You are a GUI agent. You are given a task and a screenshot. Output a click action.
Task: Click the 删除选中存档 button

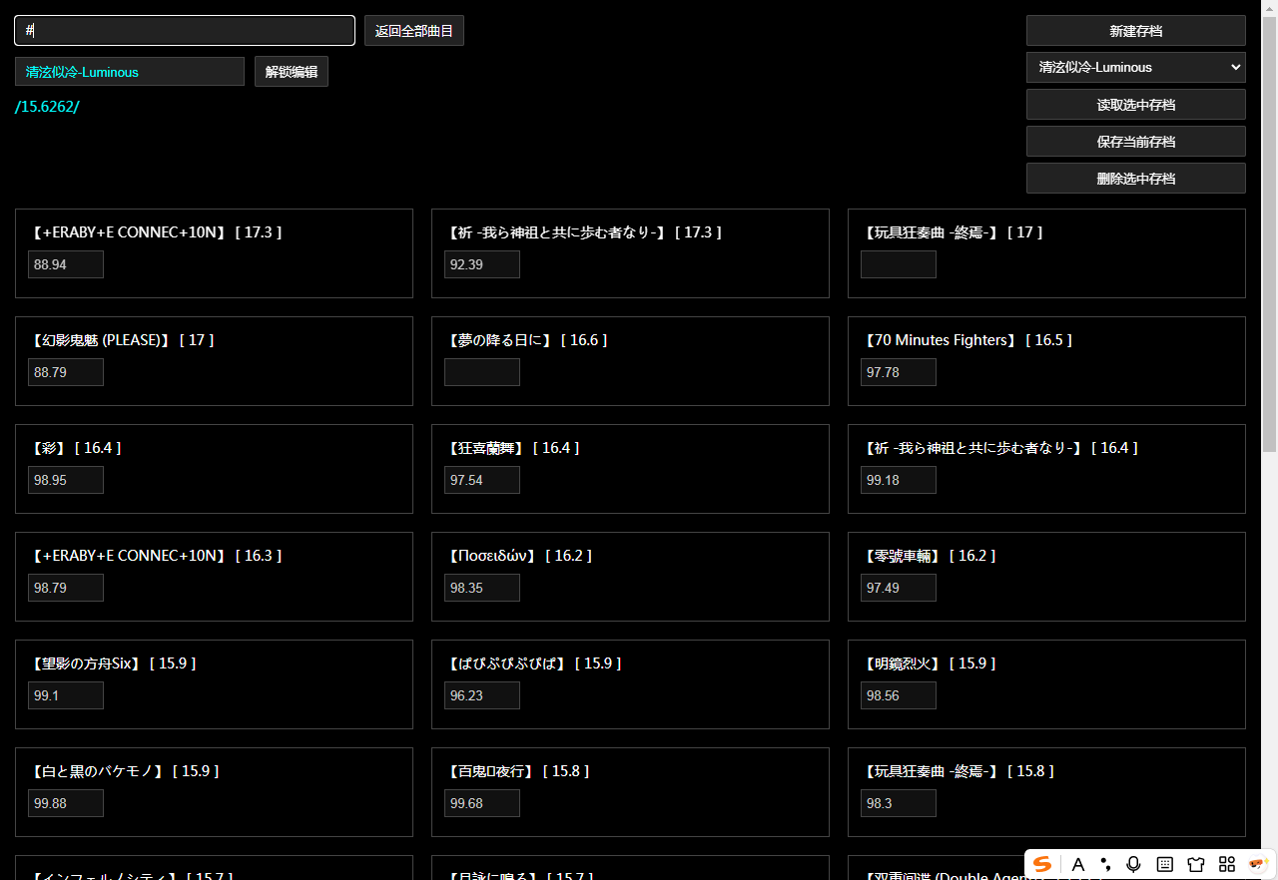point(1136,179)
